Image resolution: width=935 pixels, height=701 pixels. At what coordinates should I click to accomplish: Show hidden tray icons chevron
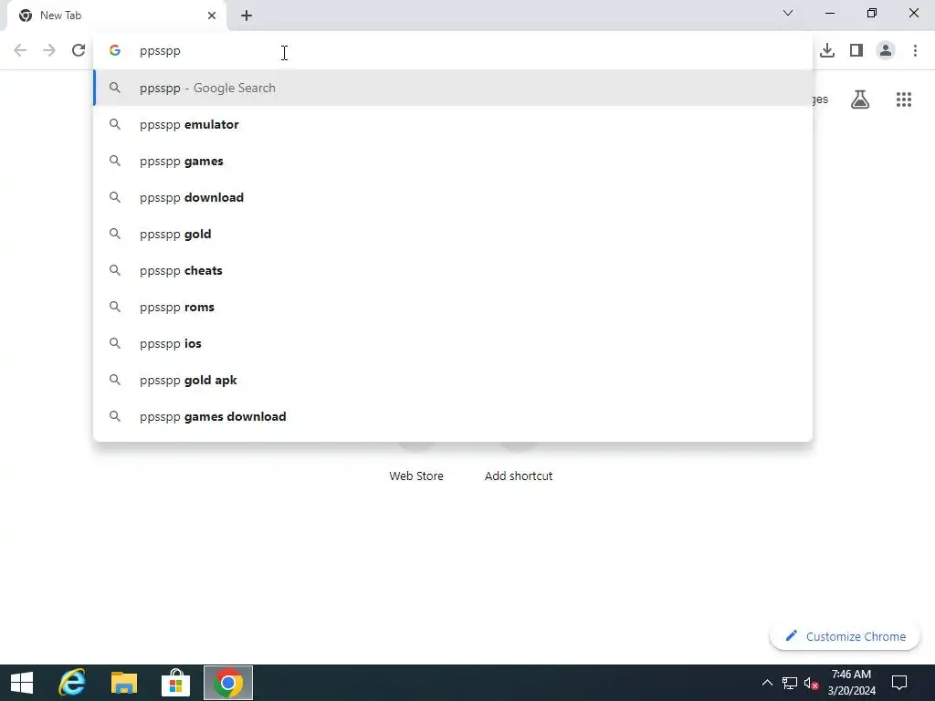click(767, 683)
